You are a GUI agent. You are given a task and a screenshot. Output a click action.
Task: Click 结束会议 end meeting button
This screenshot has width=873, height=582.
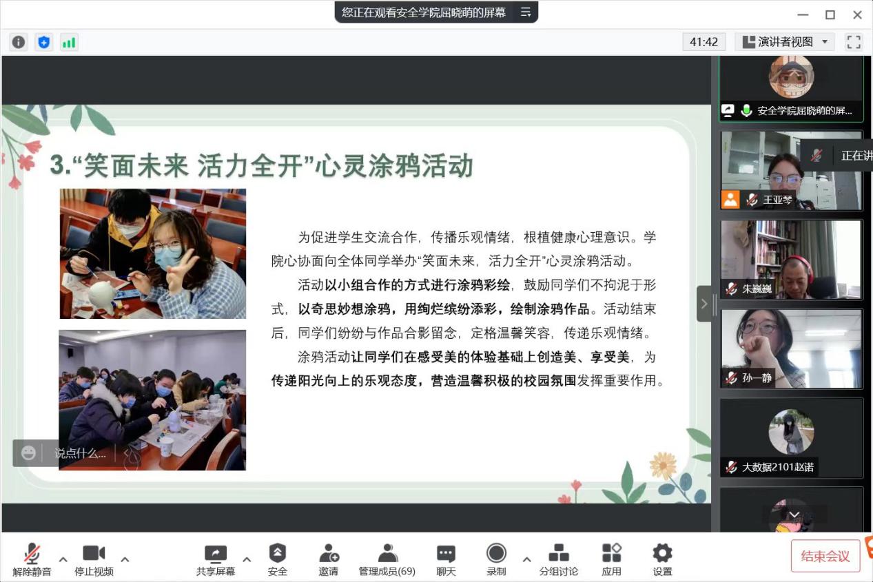point(825,557)
